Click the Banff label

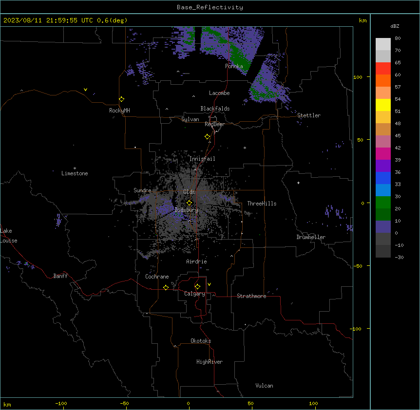point(60,276)
